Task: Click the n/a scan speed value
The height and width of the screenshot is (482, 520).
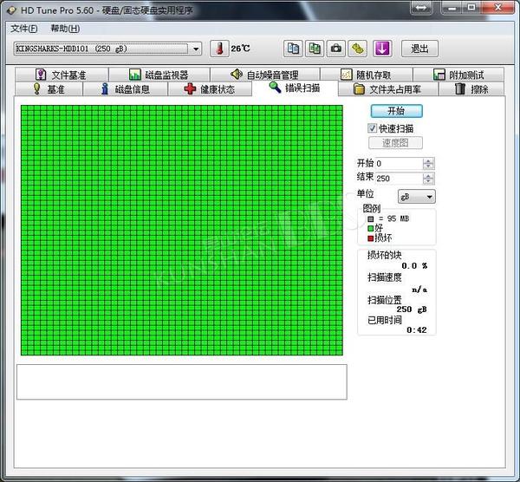Action: coord(419,290)
